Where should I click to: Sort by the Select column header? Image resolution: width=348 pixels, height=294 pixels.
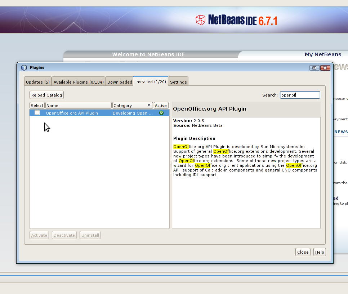[37, 106]
